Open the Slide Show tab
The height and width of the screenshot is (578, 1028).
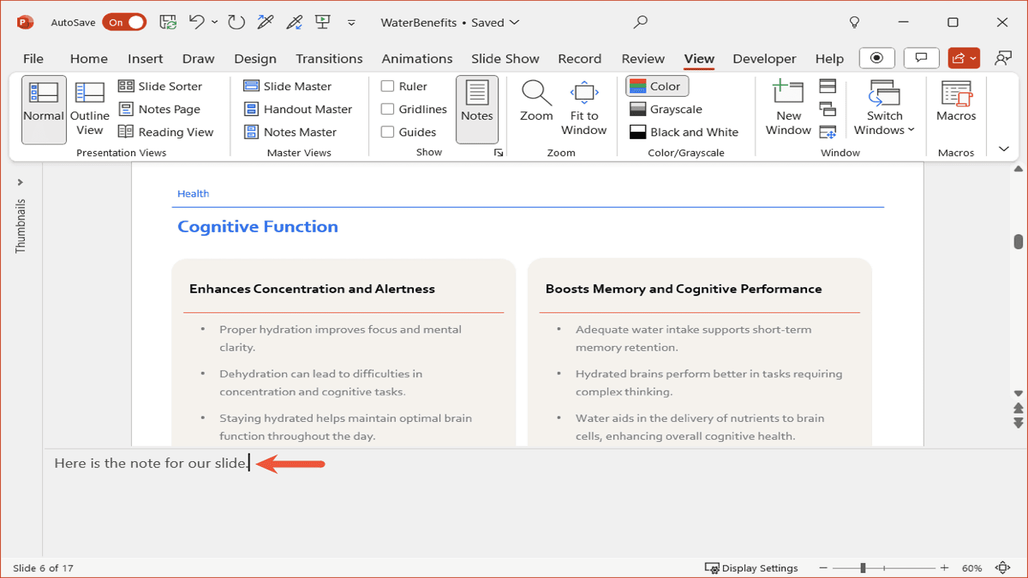(505, 58)
